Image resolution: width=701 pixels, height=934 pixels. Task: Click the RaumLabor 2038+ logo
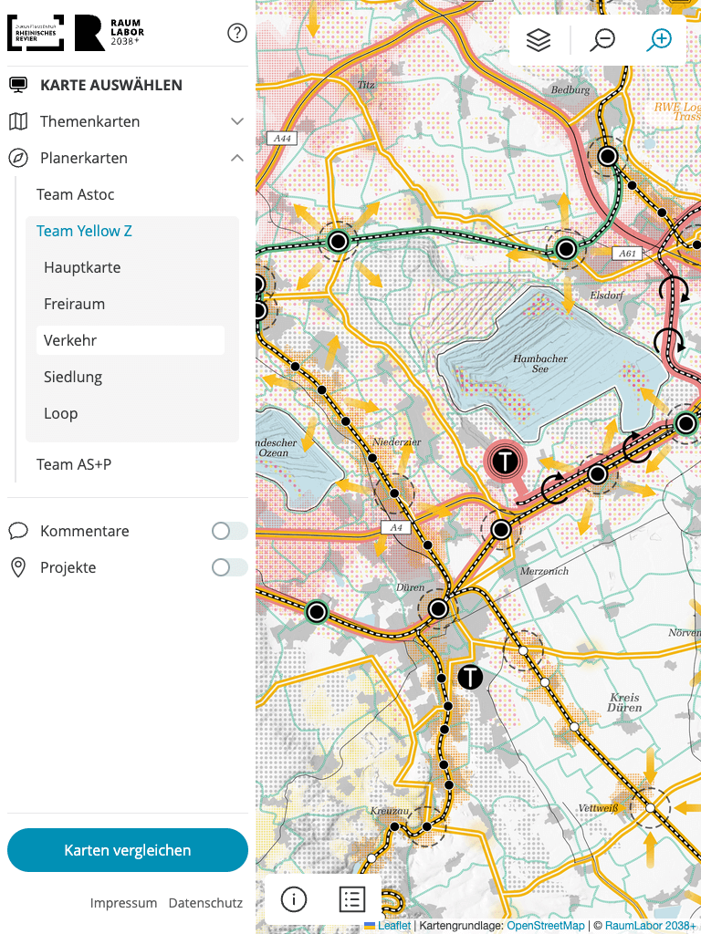110,33
